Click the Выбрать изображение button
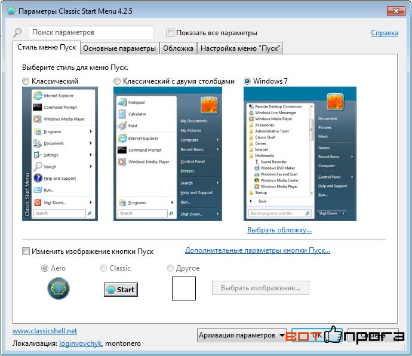The width and height of the screenshot is (412, 356). tap(260, 288)
